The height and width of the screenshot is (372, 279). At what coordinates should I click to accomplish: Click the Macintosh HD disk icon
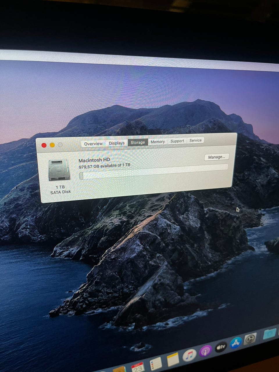[59, 170]
